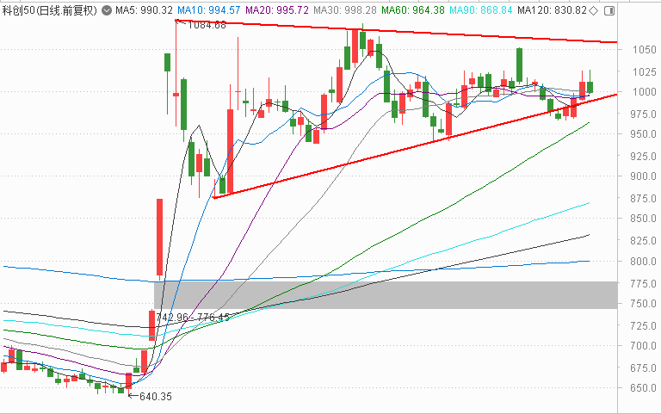
Task: Click the 640.35 low price annotation
Action: pyautogui.click(x=156, y=396)
